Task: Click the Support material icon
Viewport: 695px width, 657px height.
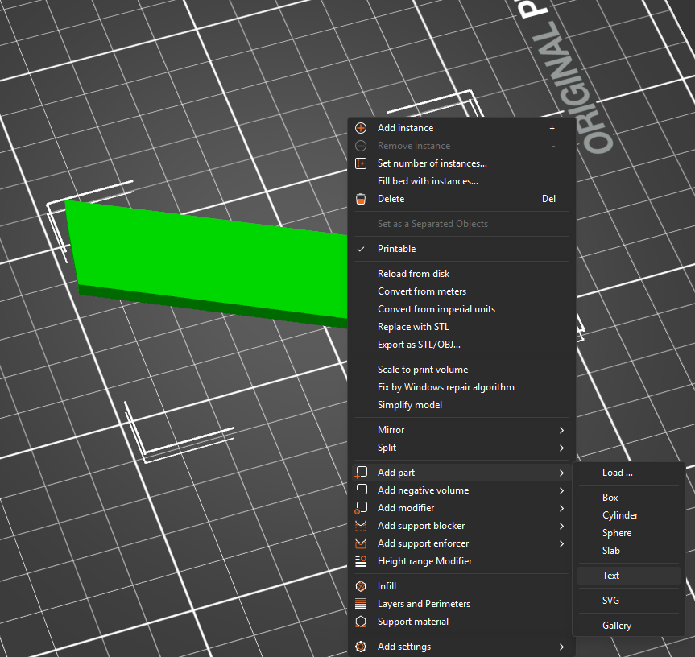Action: 361,622
